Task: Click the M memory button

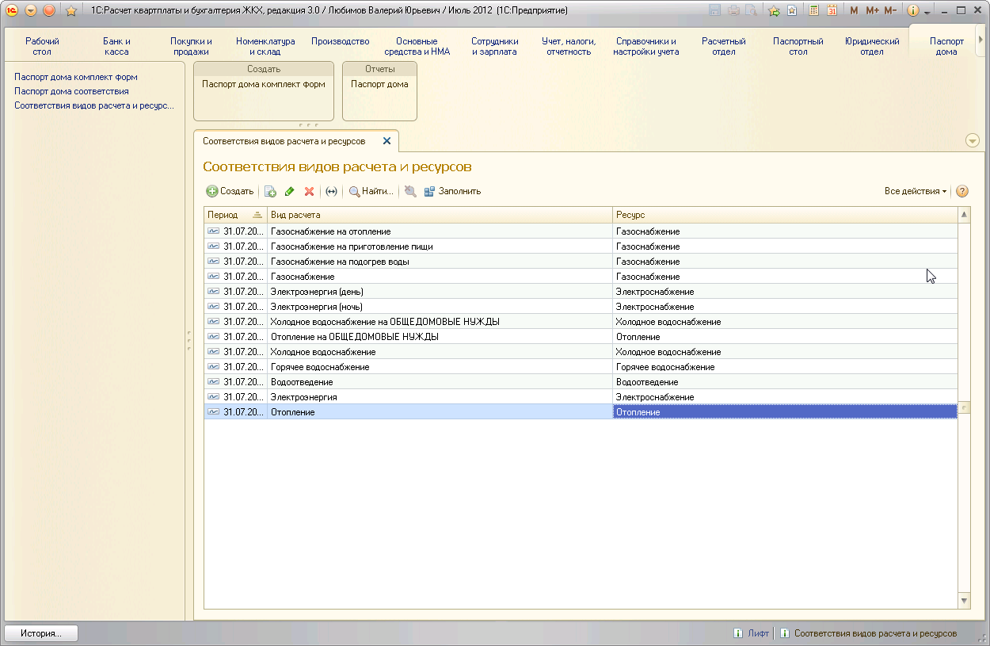Action: [x=854, y=10]
